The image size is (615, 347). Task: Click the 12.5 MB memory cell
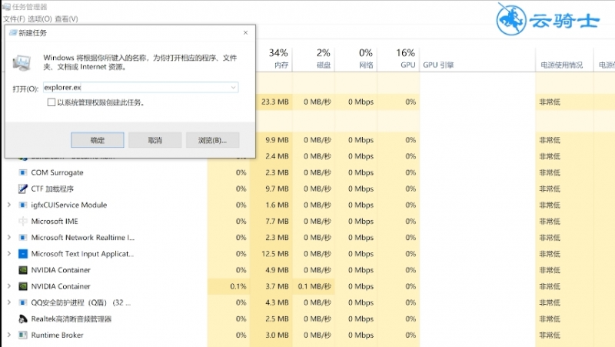tap(271, 254)
